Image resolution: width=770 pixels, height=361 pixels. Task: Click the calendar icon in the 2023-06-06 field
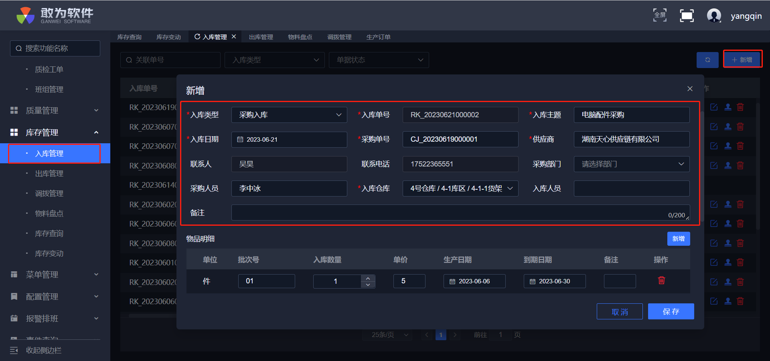point(452,281)
